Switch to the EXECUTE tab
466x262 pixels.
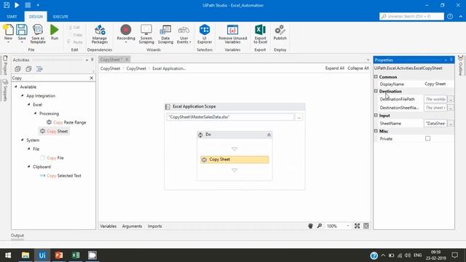pos(60,17)
